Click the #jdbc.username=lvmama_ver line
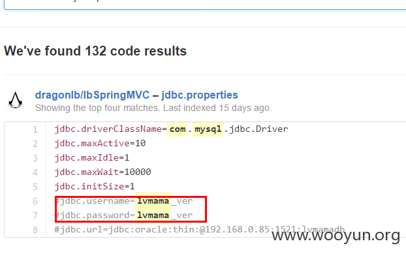 123,201
